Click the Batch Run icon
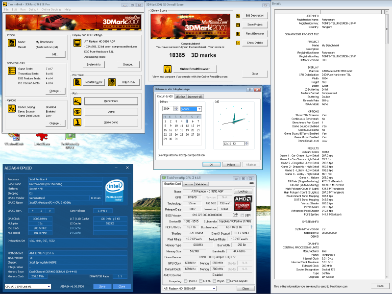392x294 pixels. click(x=112, y=82)
